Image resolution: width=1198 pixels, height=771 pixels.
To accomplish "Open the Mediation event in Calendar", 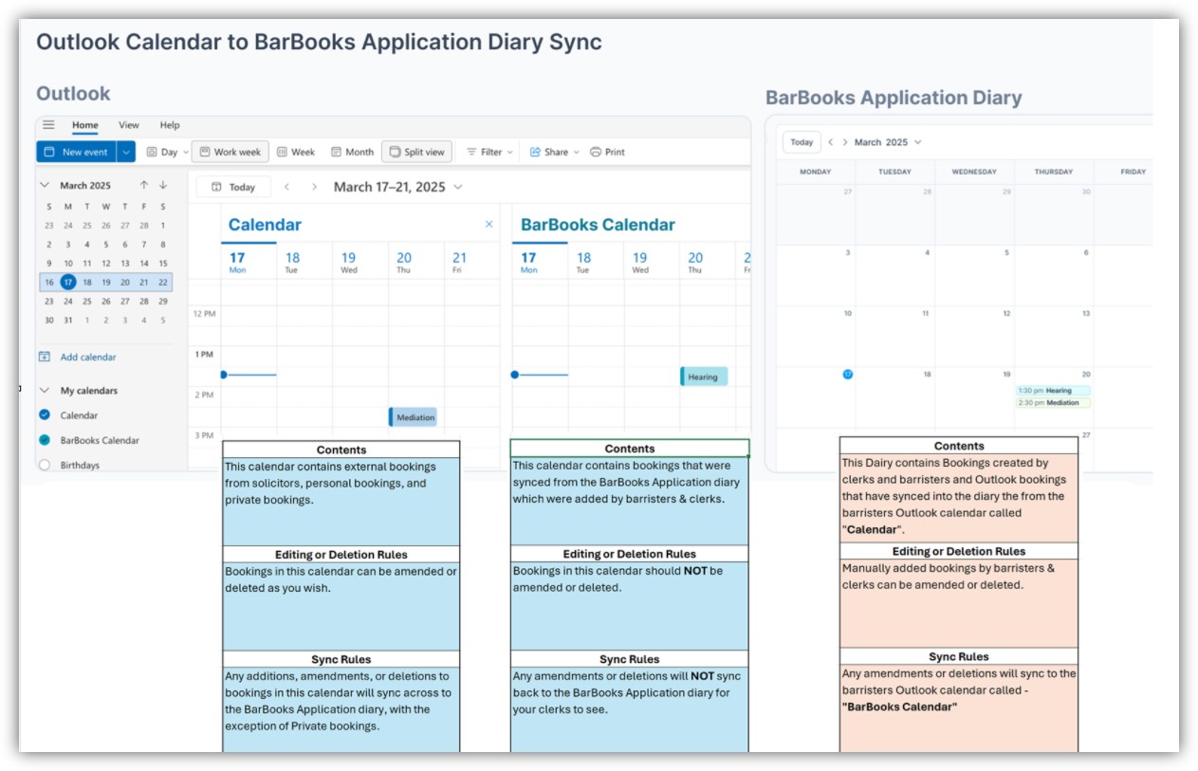I will point(413,416).
